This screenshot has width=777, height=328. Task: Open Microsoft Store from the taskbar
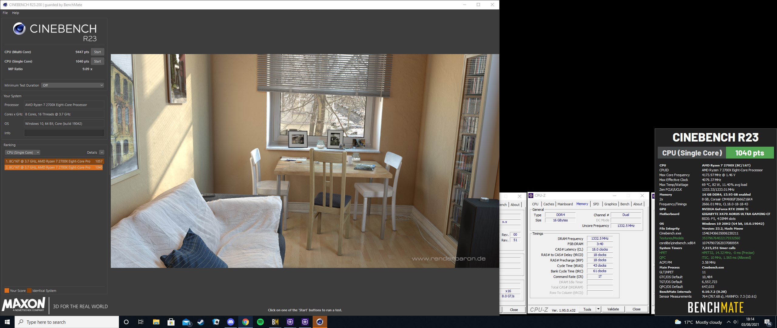click(x=171, y=322)
